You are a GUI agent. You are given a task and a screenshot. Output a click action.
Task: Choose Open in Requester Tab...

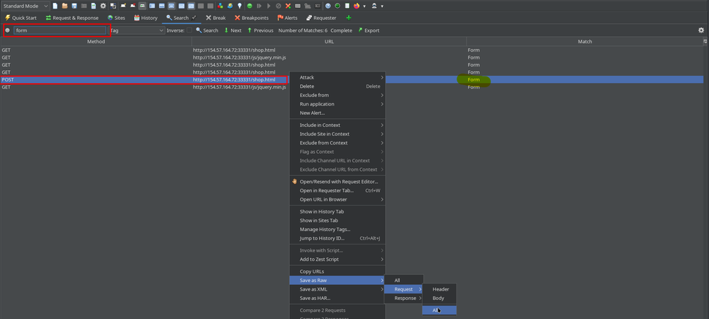(337, 190)
